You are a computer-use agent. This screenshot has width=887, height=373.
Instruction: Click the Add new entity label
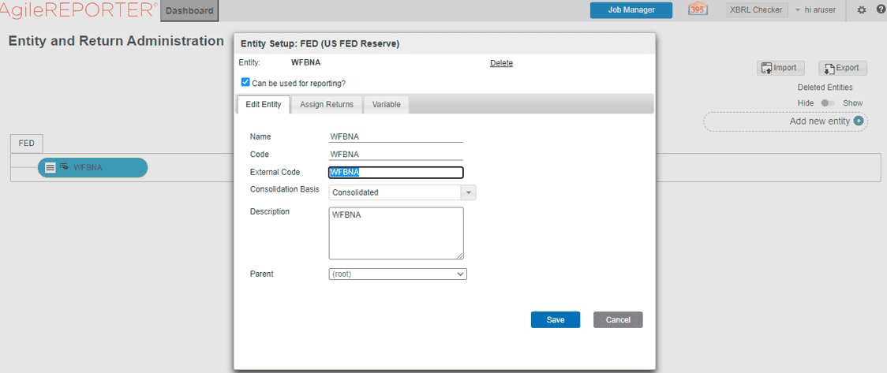[820, 121]
